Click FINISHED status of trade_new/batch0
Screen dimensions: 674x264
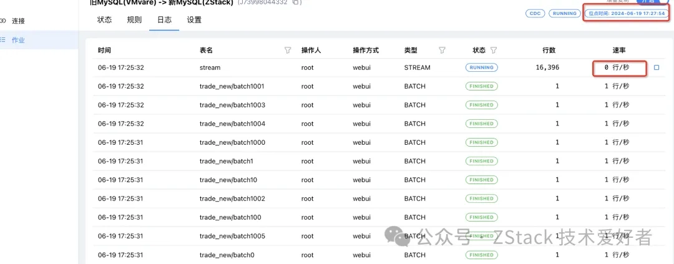pyautogui.click(x=481, y=255)
